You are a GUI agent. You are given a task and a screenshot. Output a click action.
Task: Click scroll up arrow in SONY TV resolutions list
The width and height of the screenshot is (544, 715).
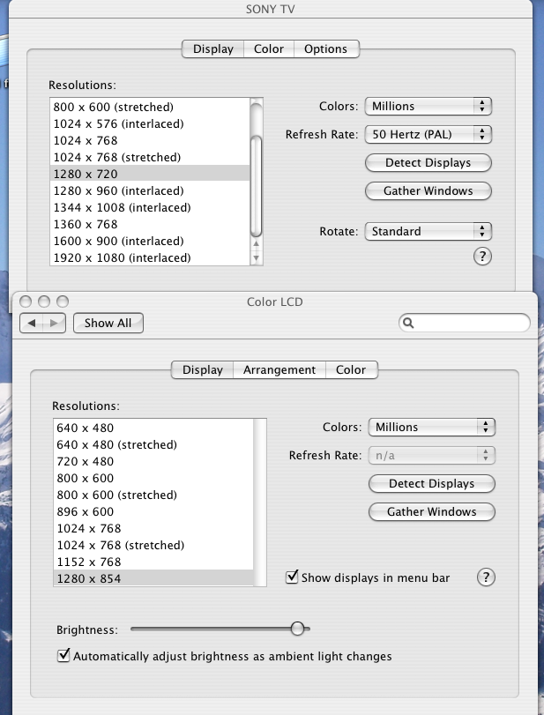tap(257, 244)
